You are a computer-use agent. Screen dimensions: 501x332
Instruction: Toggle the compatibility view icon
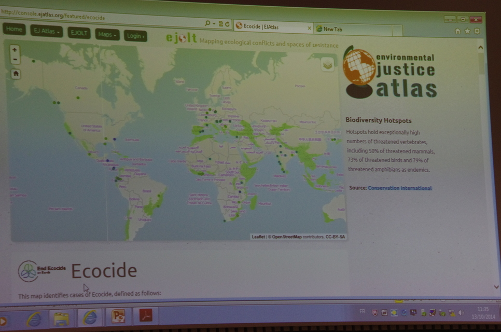click(221, 24)
